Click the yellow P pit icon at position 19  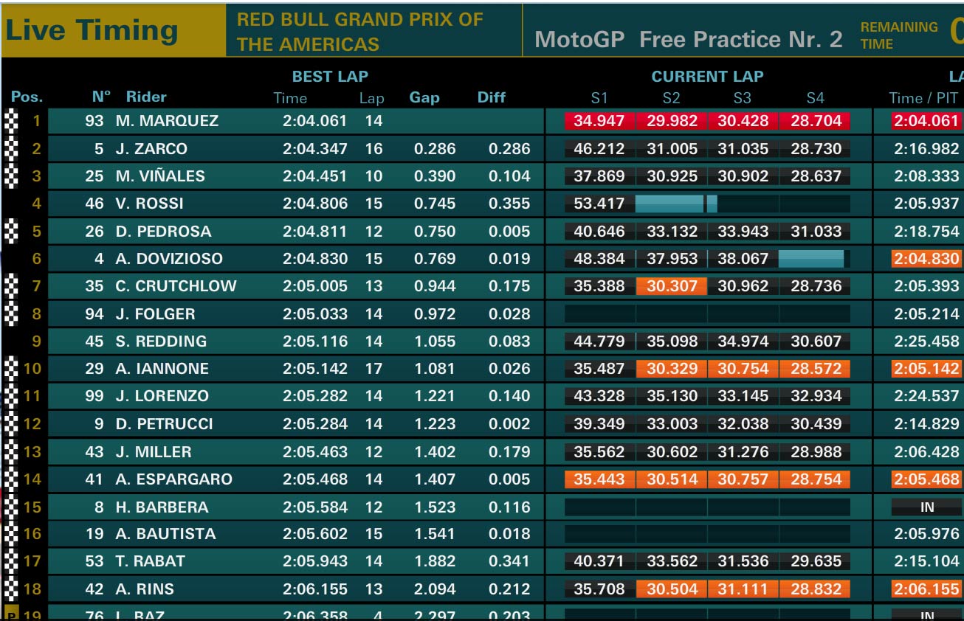tap(11, 614)
